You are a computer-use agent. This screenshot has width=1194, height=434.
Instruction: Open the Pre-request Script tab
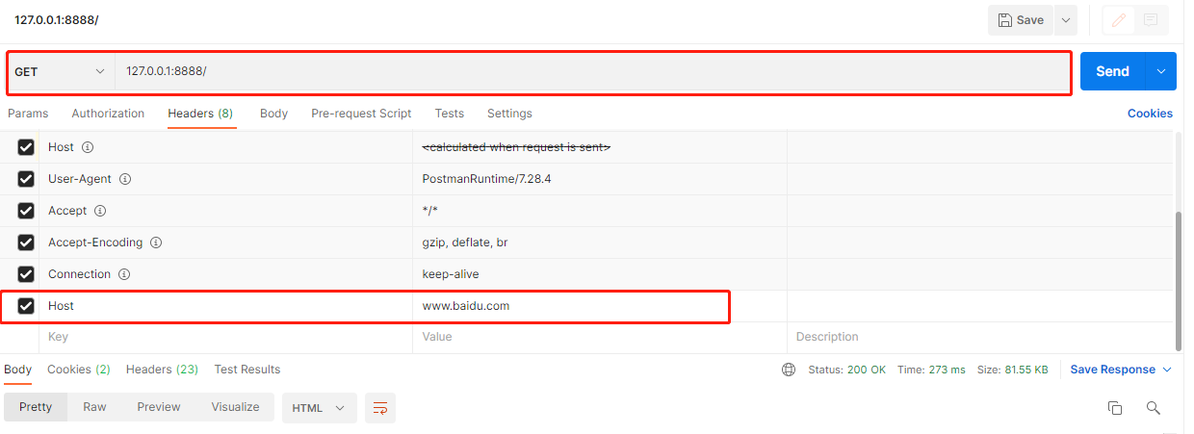pos(361,114)
